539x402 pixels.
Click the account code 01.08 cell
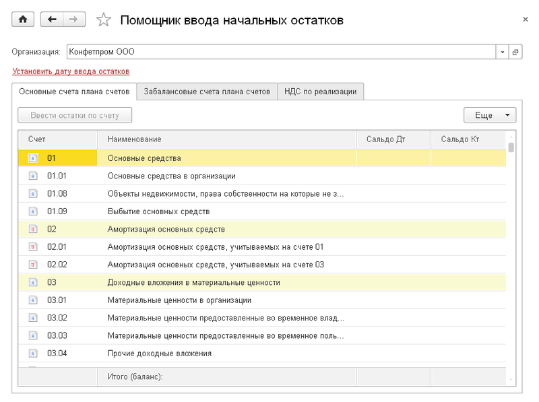pos(57,194)
